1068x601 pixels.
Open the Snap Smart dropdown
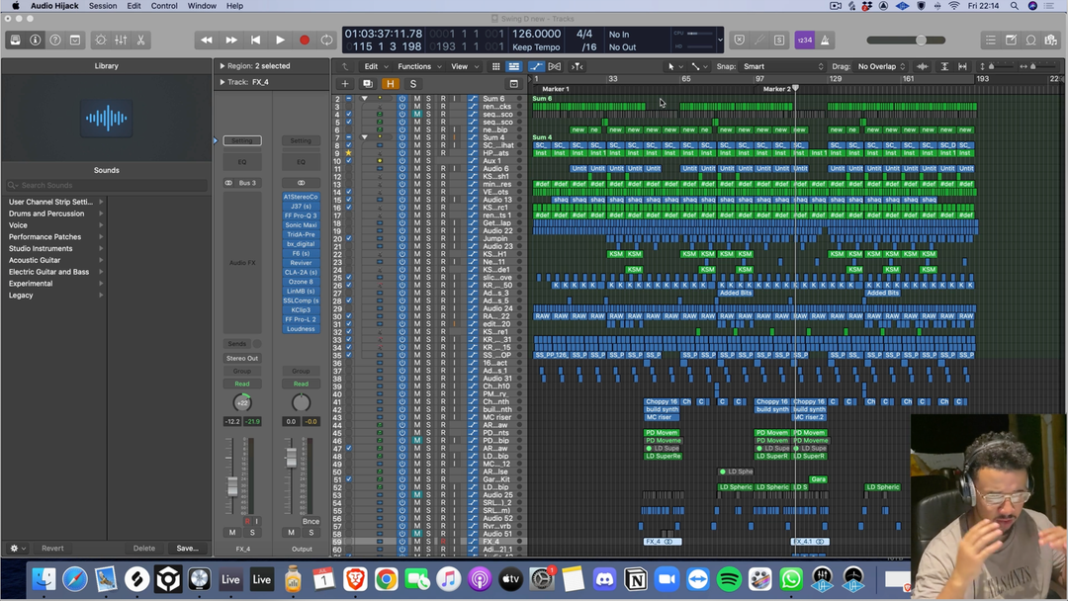(x=781, y=66)
